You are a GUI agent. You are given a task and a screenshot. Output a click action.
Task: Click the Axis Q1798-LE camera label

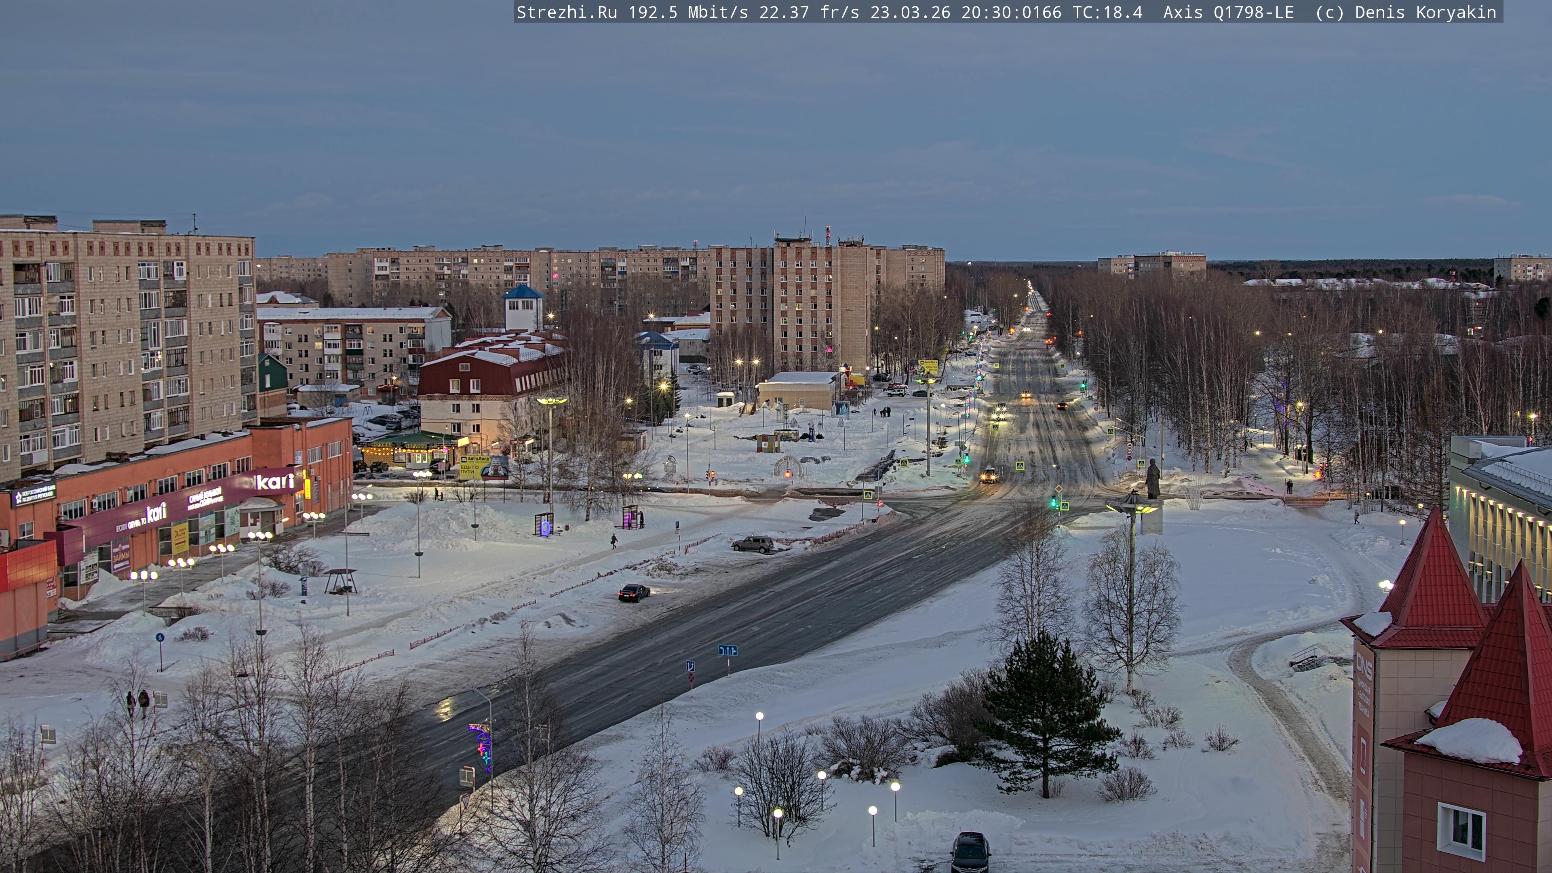click(x=1228, y=13)
